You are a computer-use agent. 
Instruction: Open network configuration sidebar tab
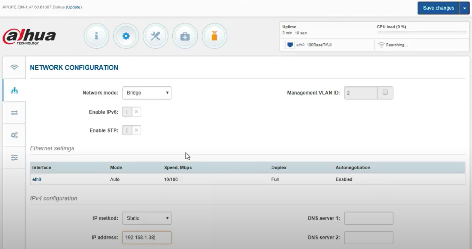pos(14,90)
